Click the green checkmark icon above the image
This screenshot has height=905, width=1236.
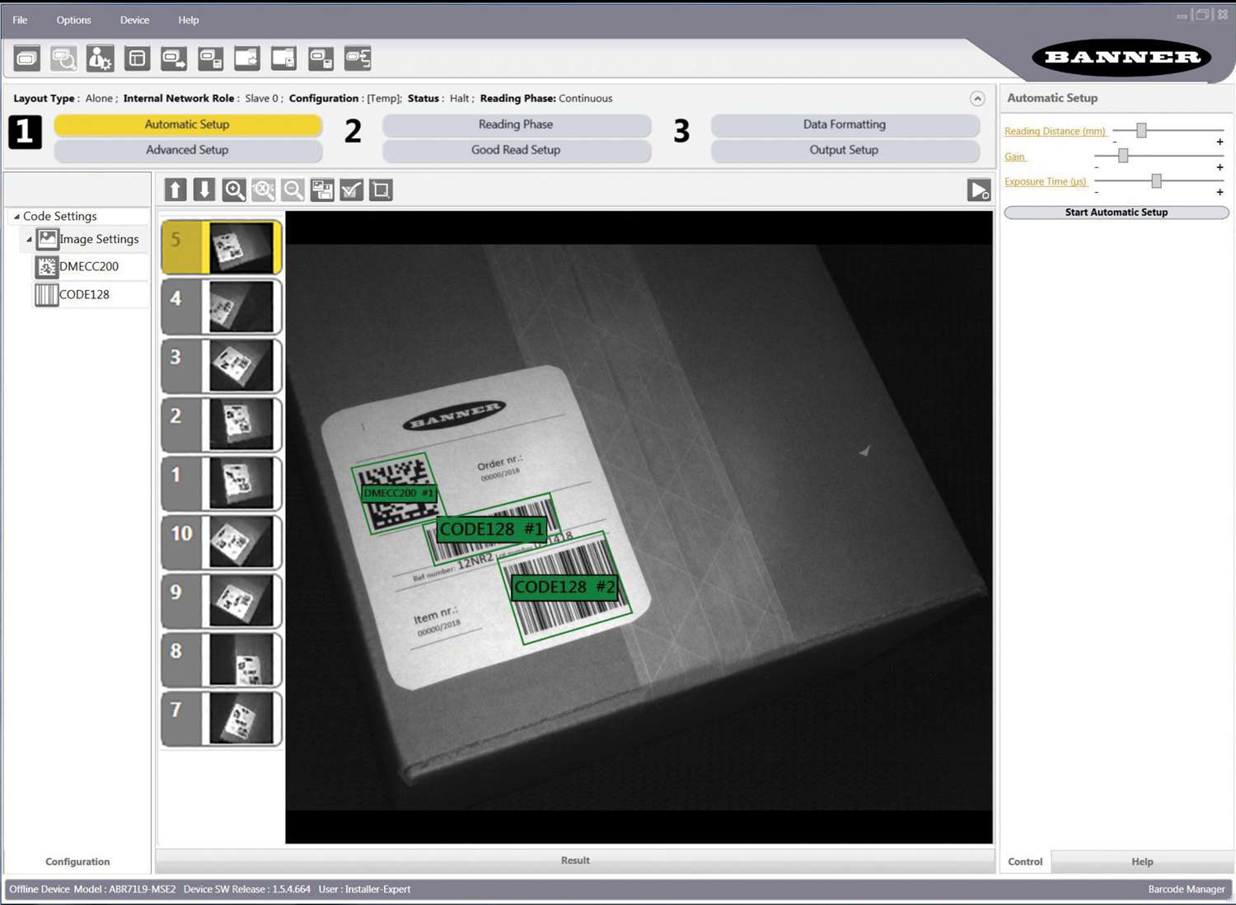(351, 190)
